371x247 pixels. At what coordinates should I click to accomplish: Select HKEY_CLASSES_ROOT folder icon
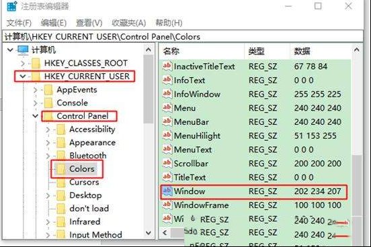click(x=36, y=63)
